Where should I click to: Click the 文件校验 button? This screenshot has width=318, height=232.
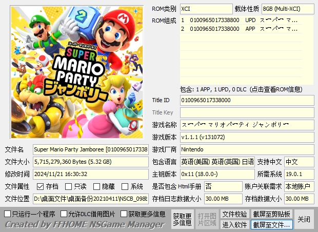tap(234, 214)
